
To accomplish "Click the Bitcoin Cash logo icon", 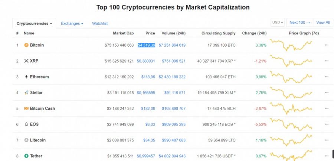I will coord(26,108).
